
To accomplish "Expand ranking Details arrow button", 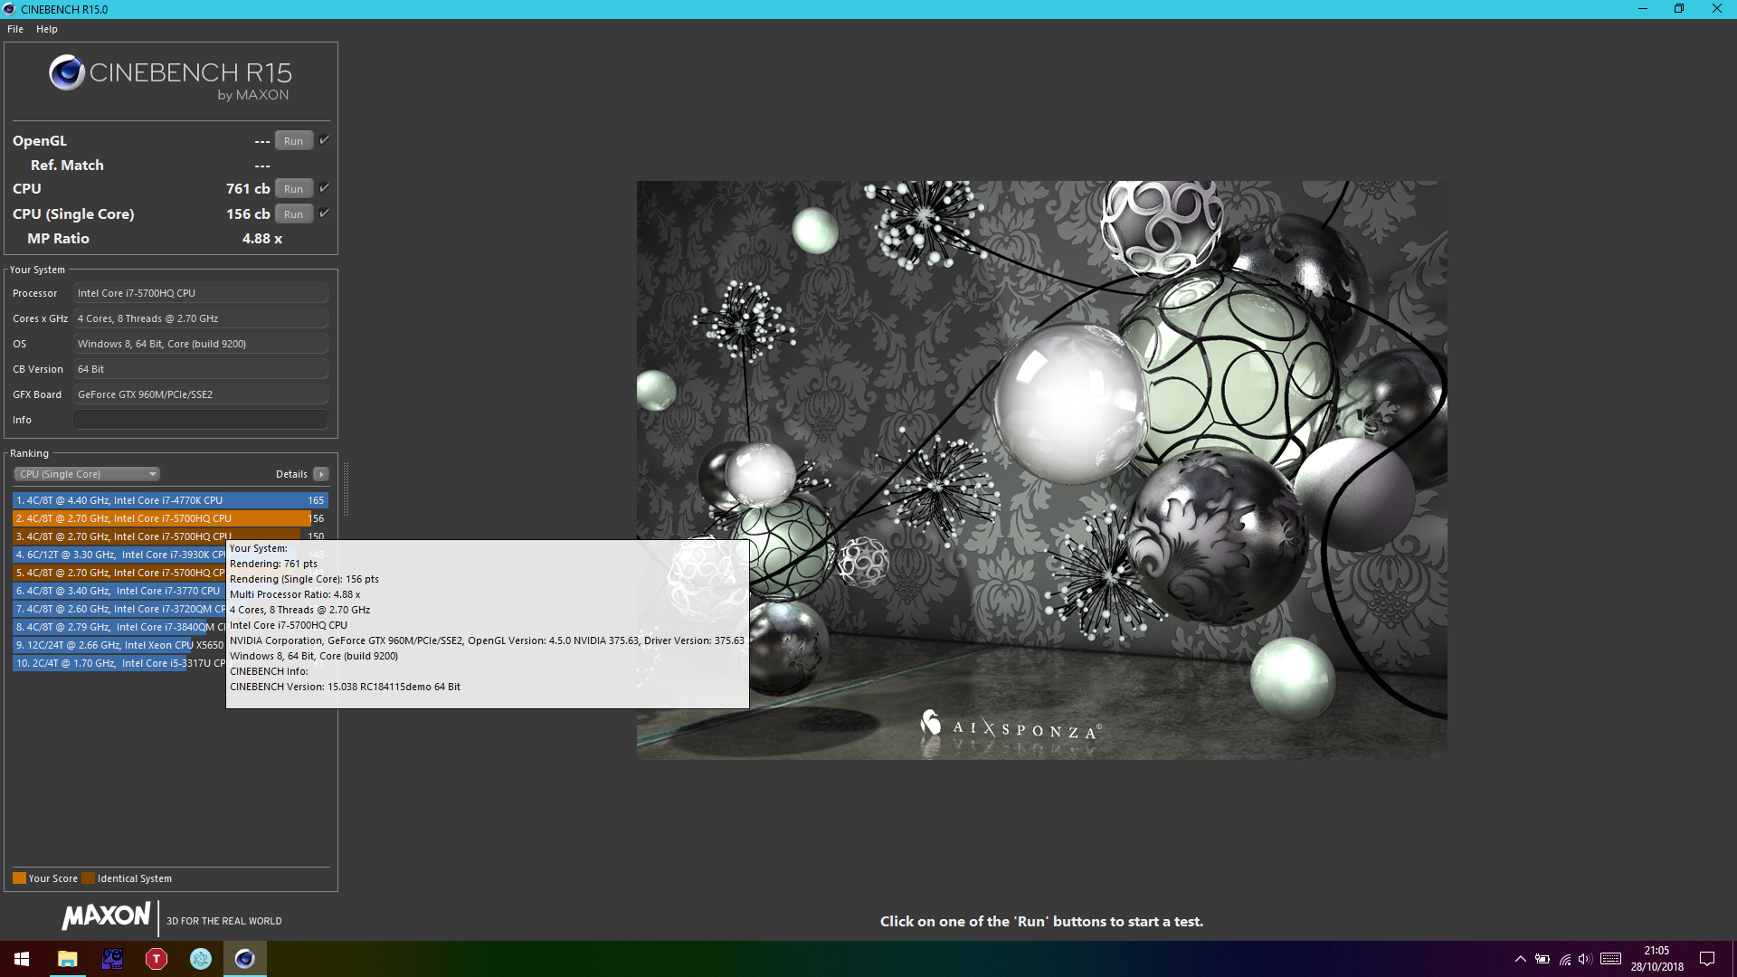I will pos(321,474).
